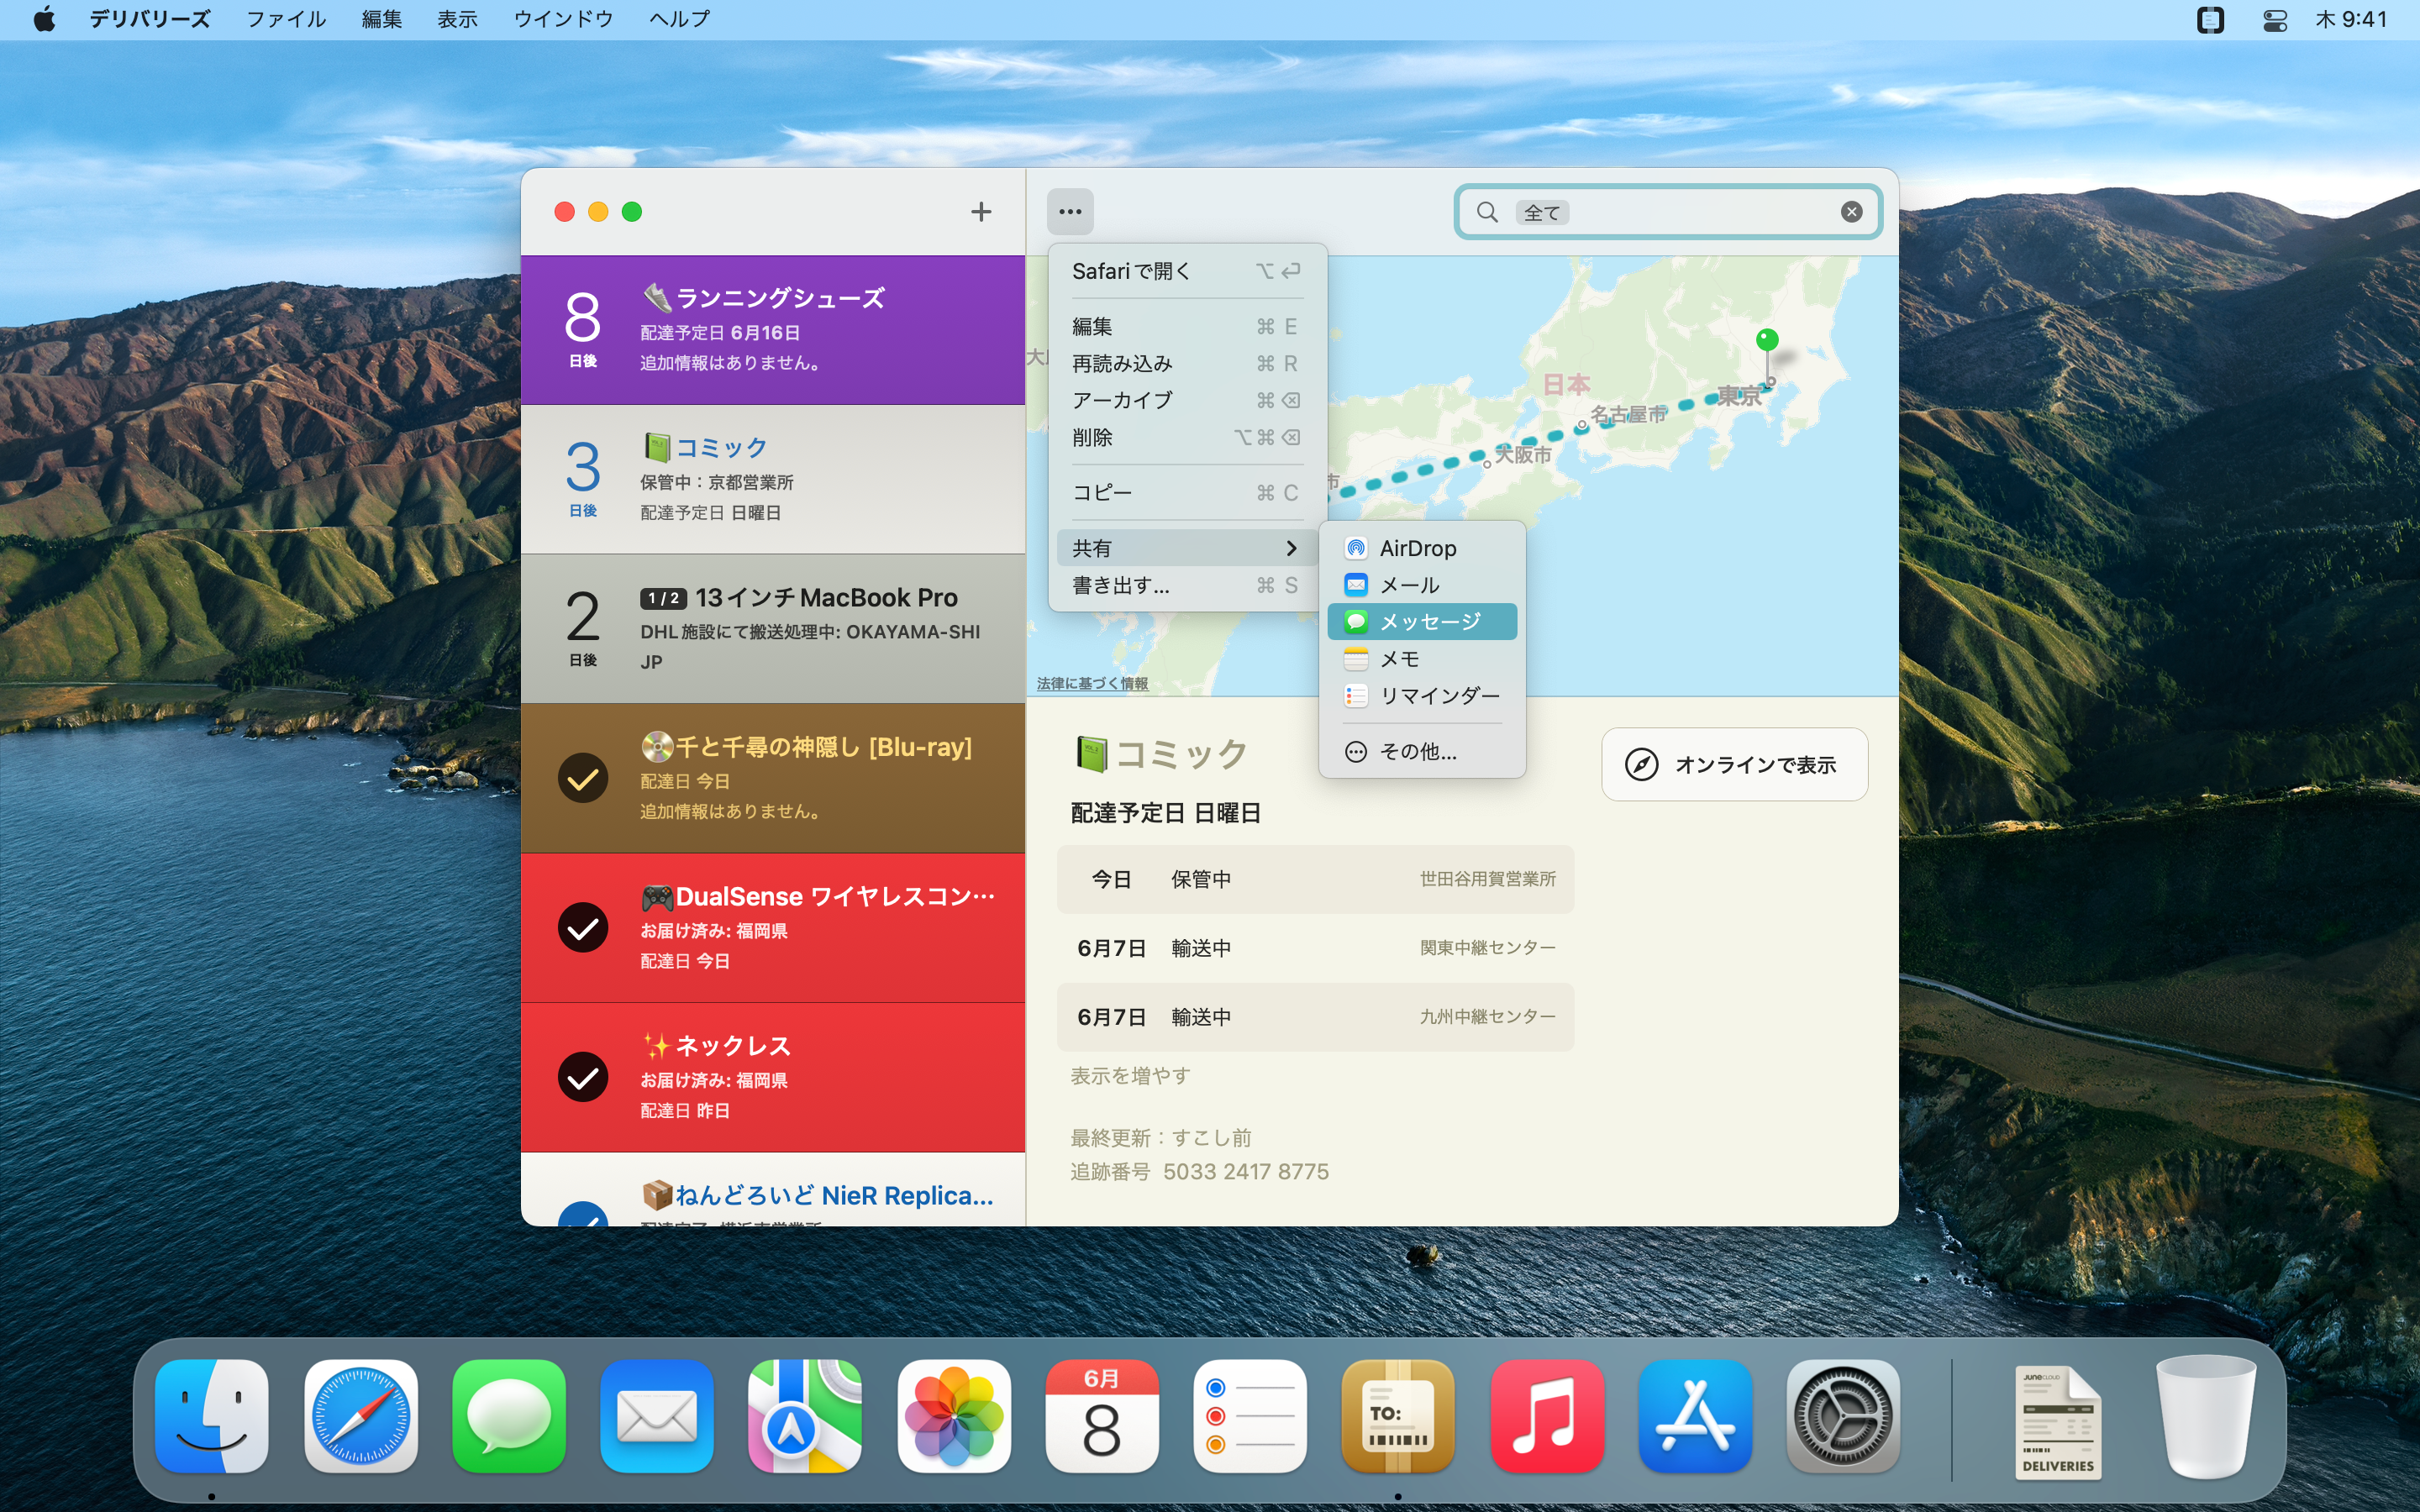This screenshot has width=2420, height=1512.
Task: Select 千と千尋の神隠し Blu-ray delivery
Action: [773, 778]
